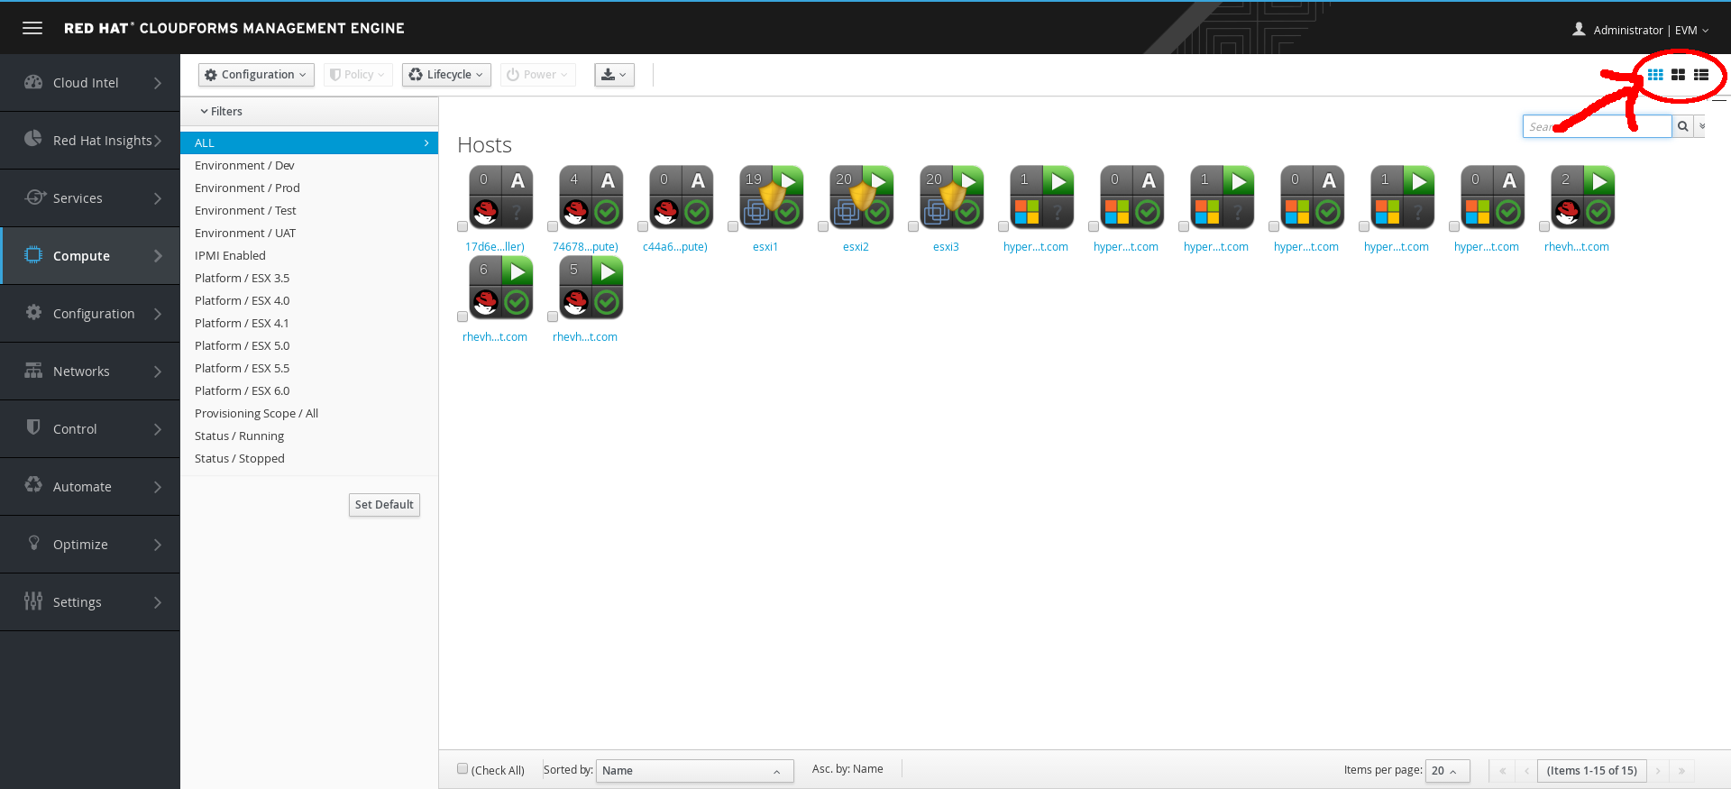The width and height of the screenshot is (1731, 789).
Task: Click the search magnifier icon
Action: (x=1682, y=126)
